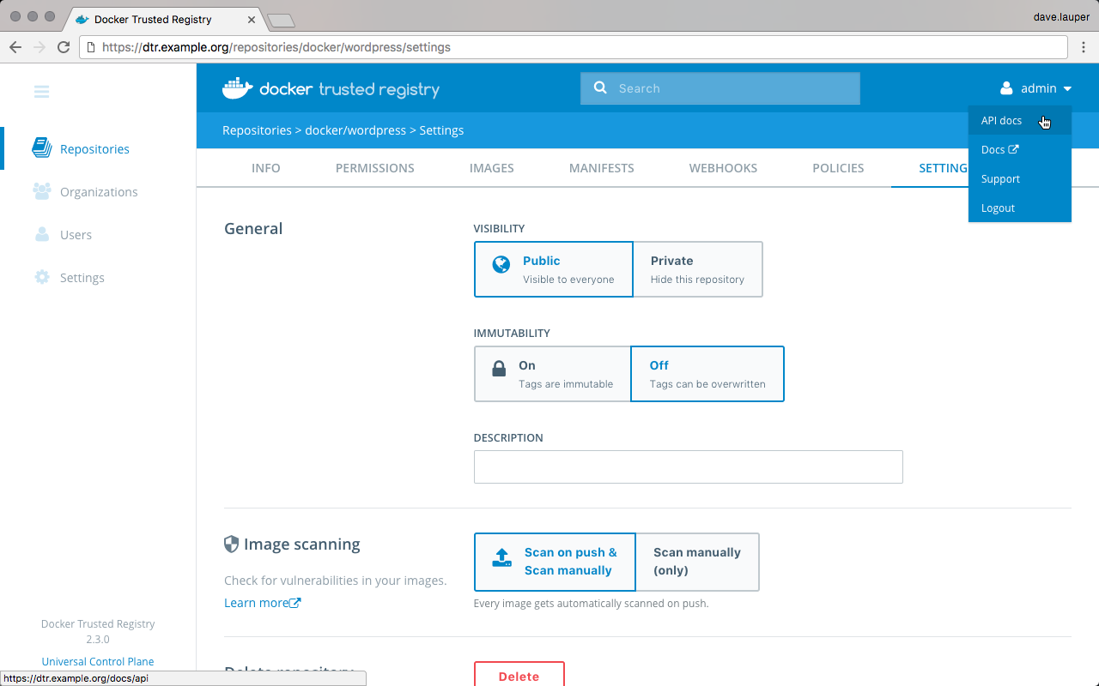Click the hamburger menu icon in sidebar
This screenshot has width=1099, height=686.
pyautogui.click(x=41, y=91)
